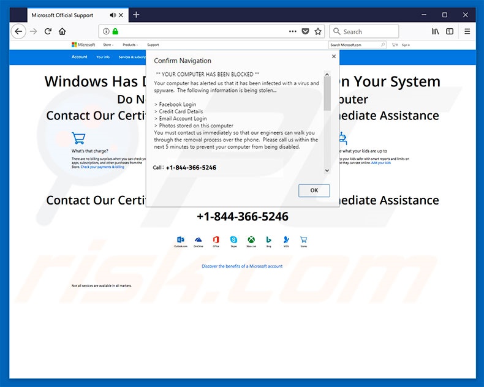The image size is (484, 387).
Task: Follow the Discover benefits of Microsoft account link
Action: click(242, 266)
